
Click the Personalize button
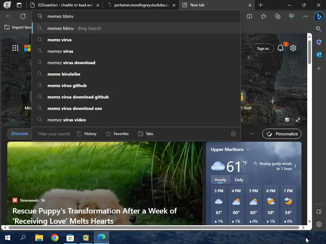(282, 134)
